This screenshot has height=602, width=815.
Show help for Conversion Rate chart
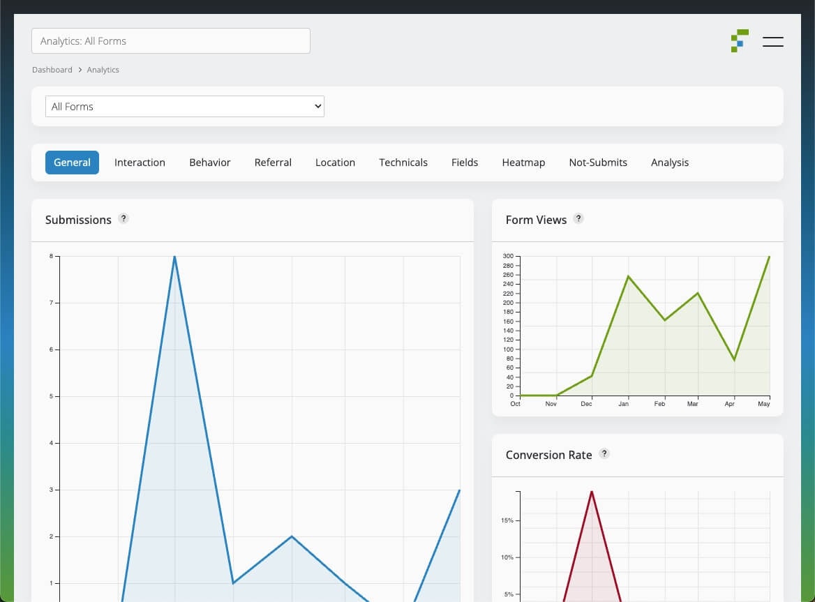(604, 453)
